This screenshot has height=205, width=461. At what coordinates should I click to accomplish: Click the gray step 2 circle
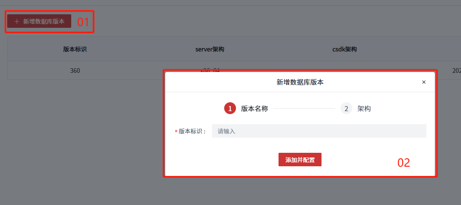tap(346, 109)
